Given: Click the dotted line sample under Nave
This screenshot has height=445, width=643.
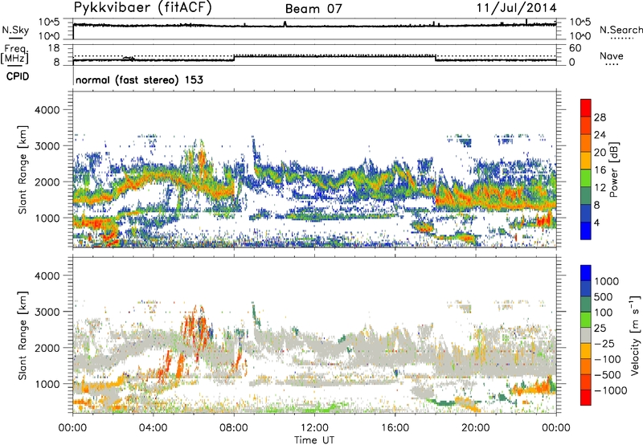Looking at the screenshot, I should pos(612,65).
